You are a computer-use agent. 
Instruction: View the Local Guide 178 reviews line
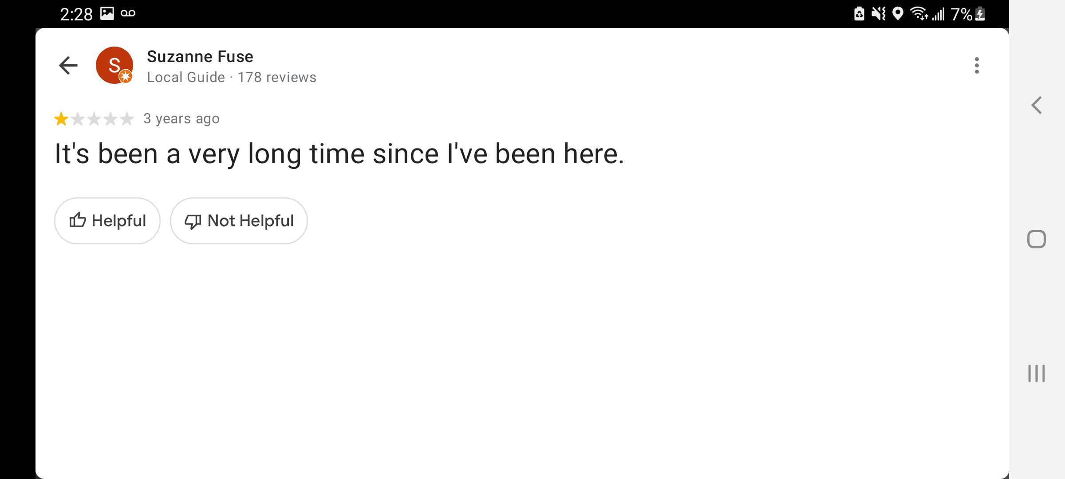(x=231, y=77)
